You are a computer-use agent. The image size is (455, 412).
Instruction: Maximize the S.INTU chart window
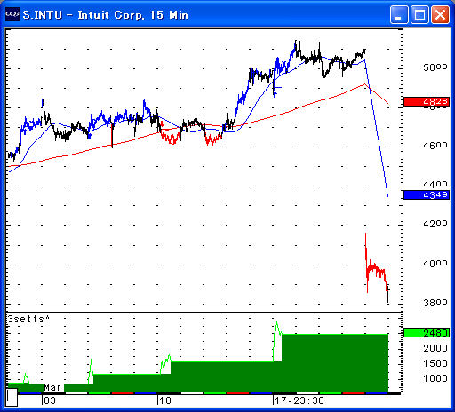419,14
